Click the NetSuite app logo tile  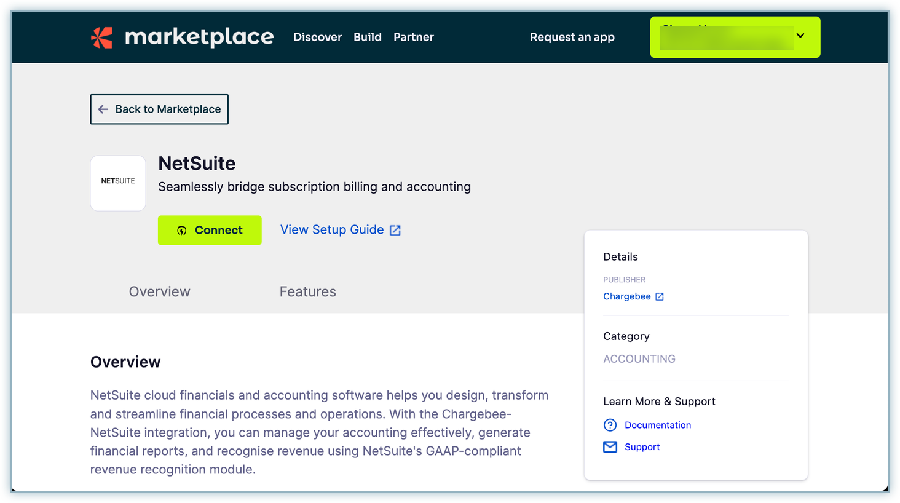[x=118, y=183]
